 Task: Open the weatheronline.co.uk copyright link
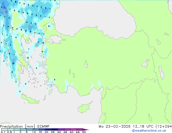tap(149, 131)
